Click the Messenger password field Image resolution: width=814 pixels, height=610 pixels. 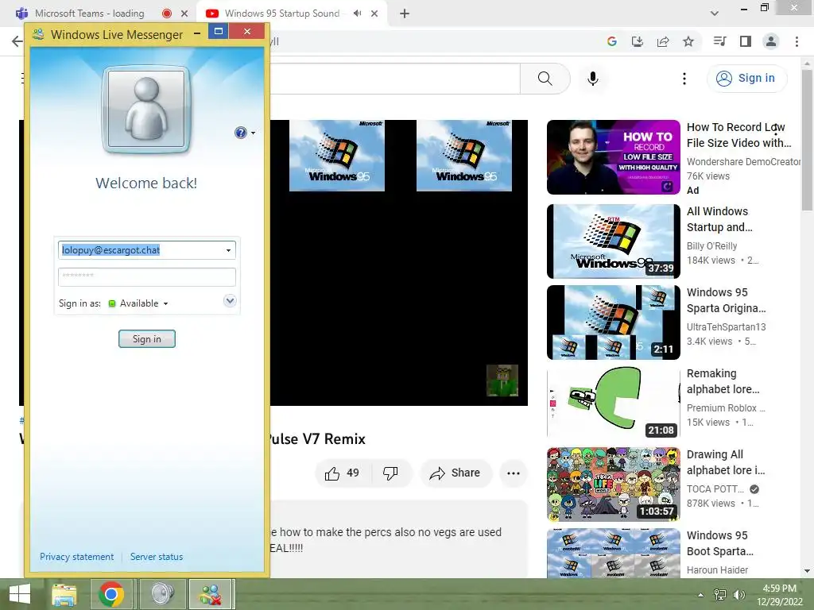tap(147, 276)
